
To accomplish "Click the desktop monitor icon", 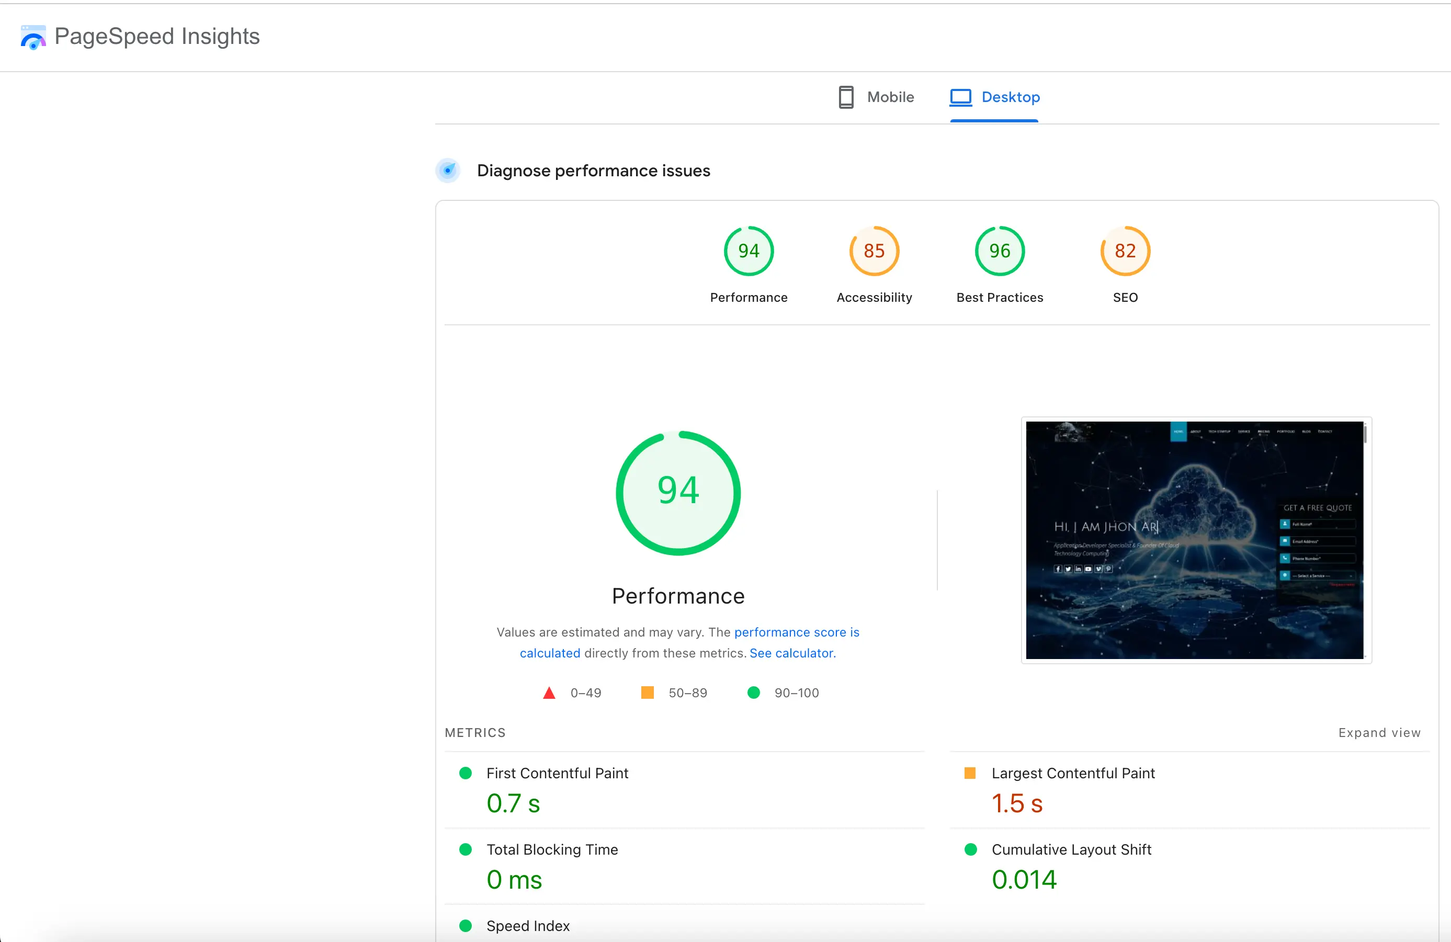I will point(960,97).
